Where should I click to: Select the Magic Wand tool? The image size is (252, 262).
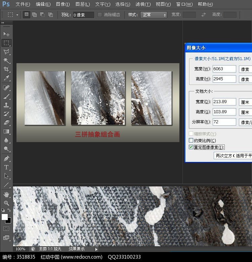(x=6, y=60)
